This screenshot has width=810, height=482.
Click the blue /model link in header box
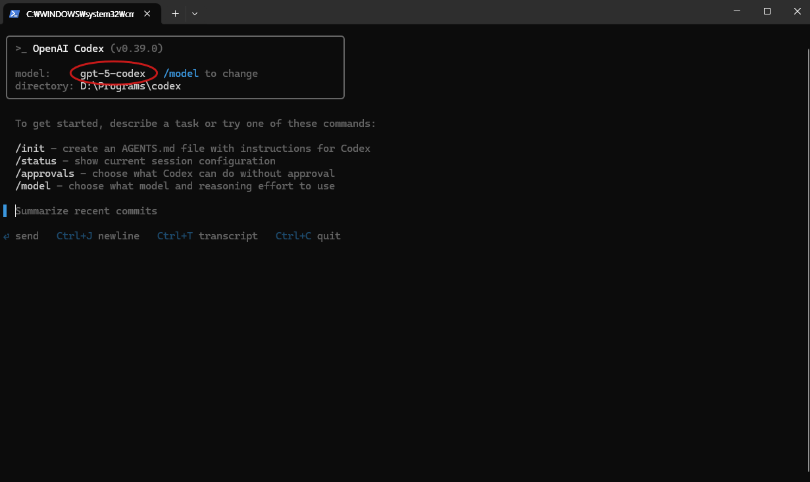coord(181,74)
